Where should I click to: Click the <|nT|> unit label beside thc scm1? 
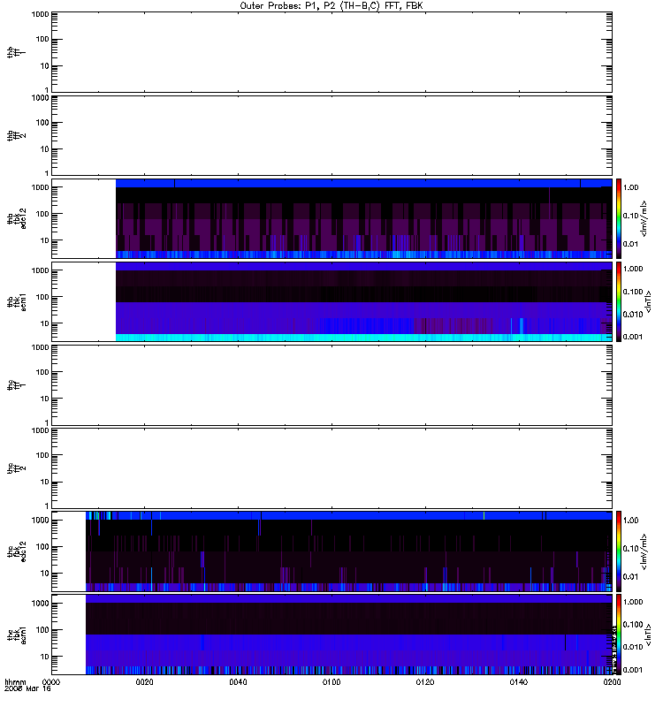(x=648, y=635)
